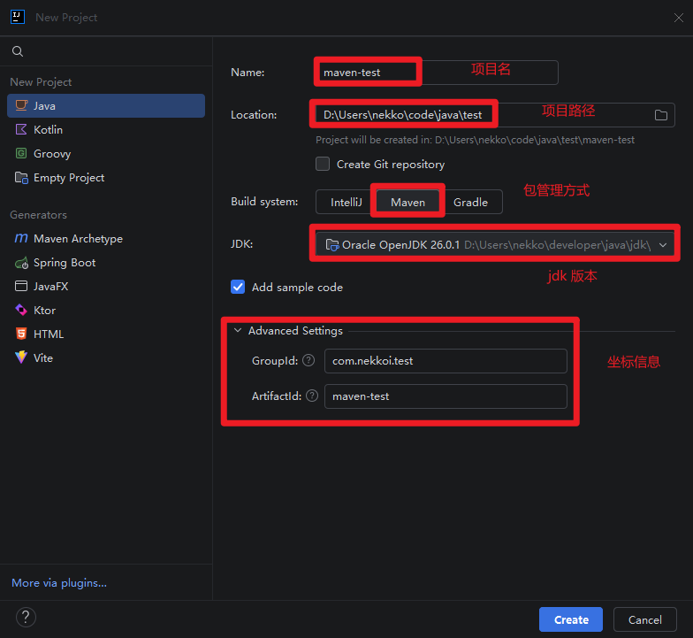Click the search magnifier icon
Viewport: 693px width, 638px height.
18,51
